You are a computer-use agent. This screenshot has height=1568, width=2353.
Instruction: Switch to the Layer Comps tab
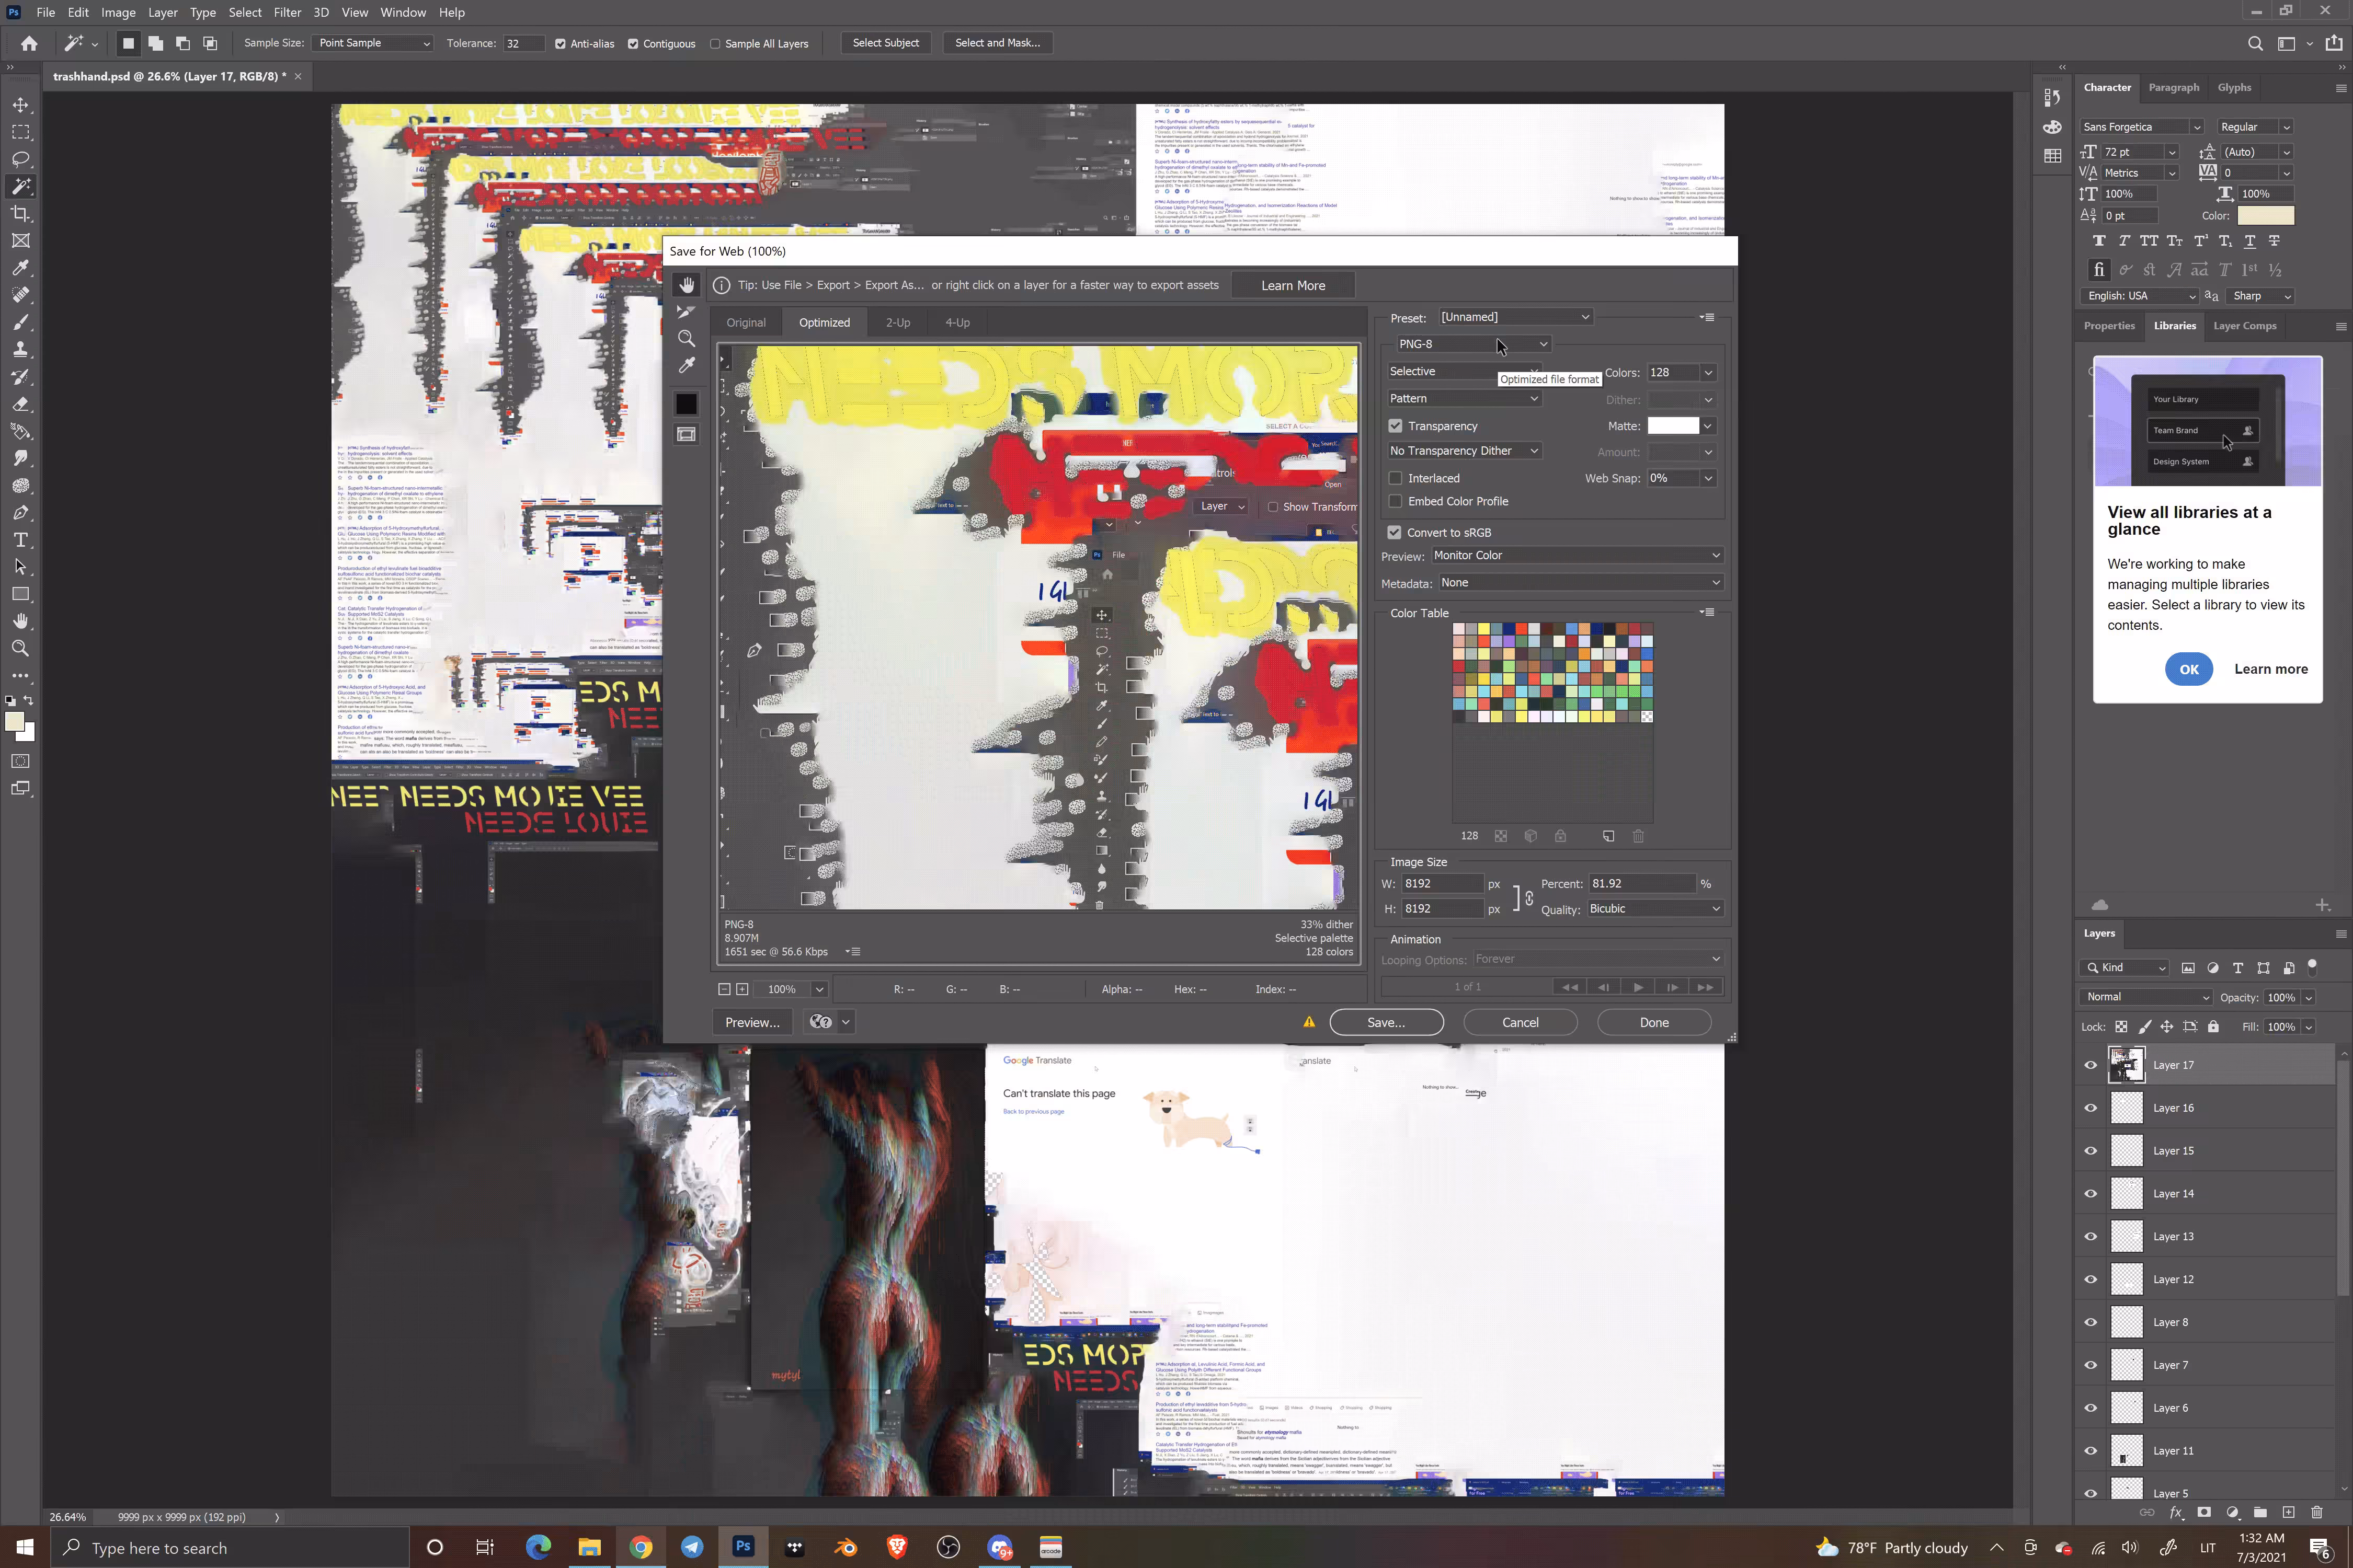[x=2244, y=325]
